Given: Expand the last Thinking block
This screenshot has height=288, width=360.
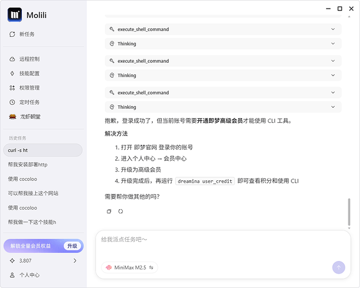Looking at the screenshot, I should click(223, 107).
